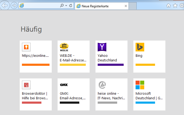Go to the Home page icon
The height and width of the screenshot is (115, 184).
169,5
